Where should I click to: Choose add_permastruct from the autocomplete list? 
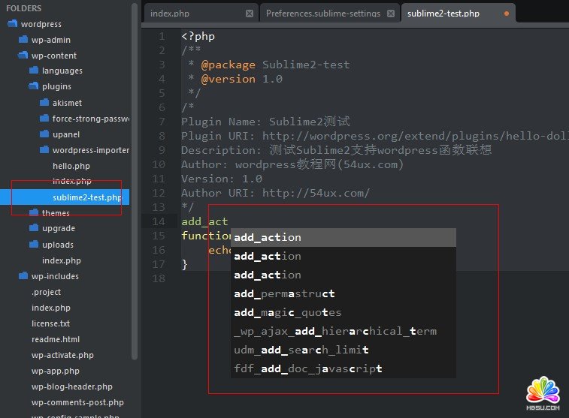tap(284, 293)
